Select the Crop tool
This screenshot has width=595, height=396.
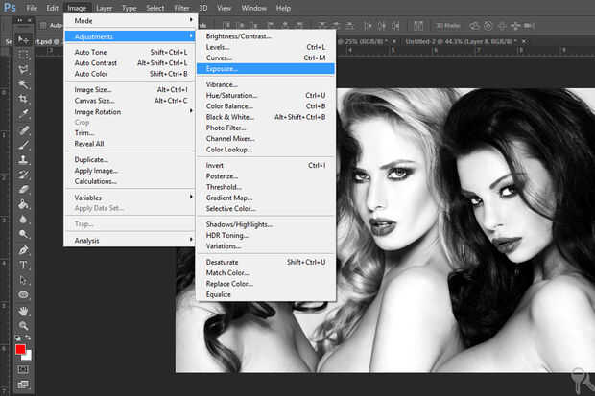(x=23, y=99)
